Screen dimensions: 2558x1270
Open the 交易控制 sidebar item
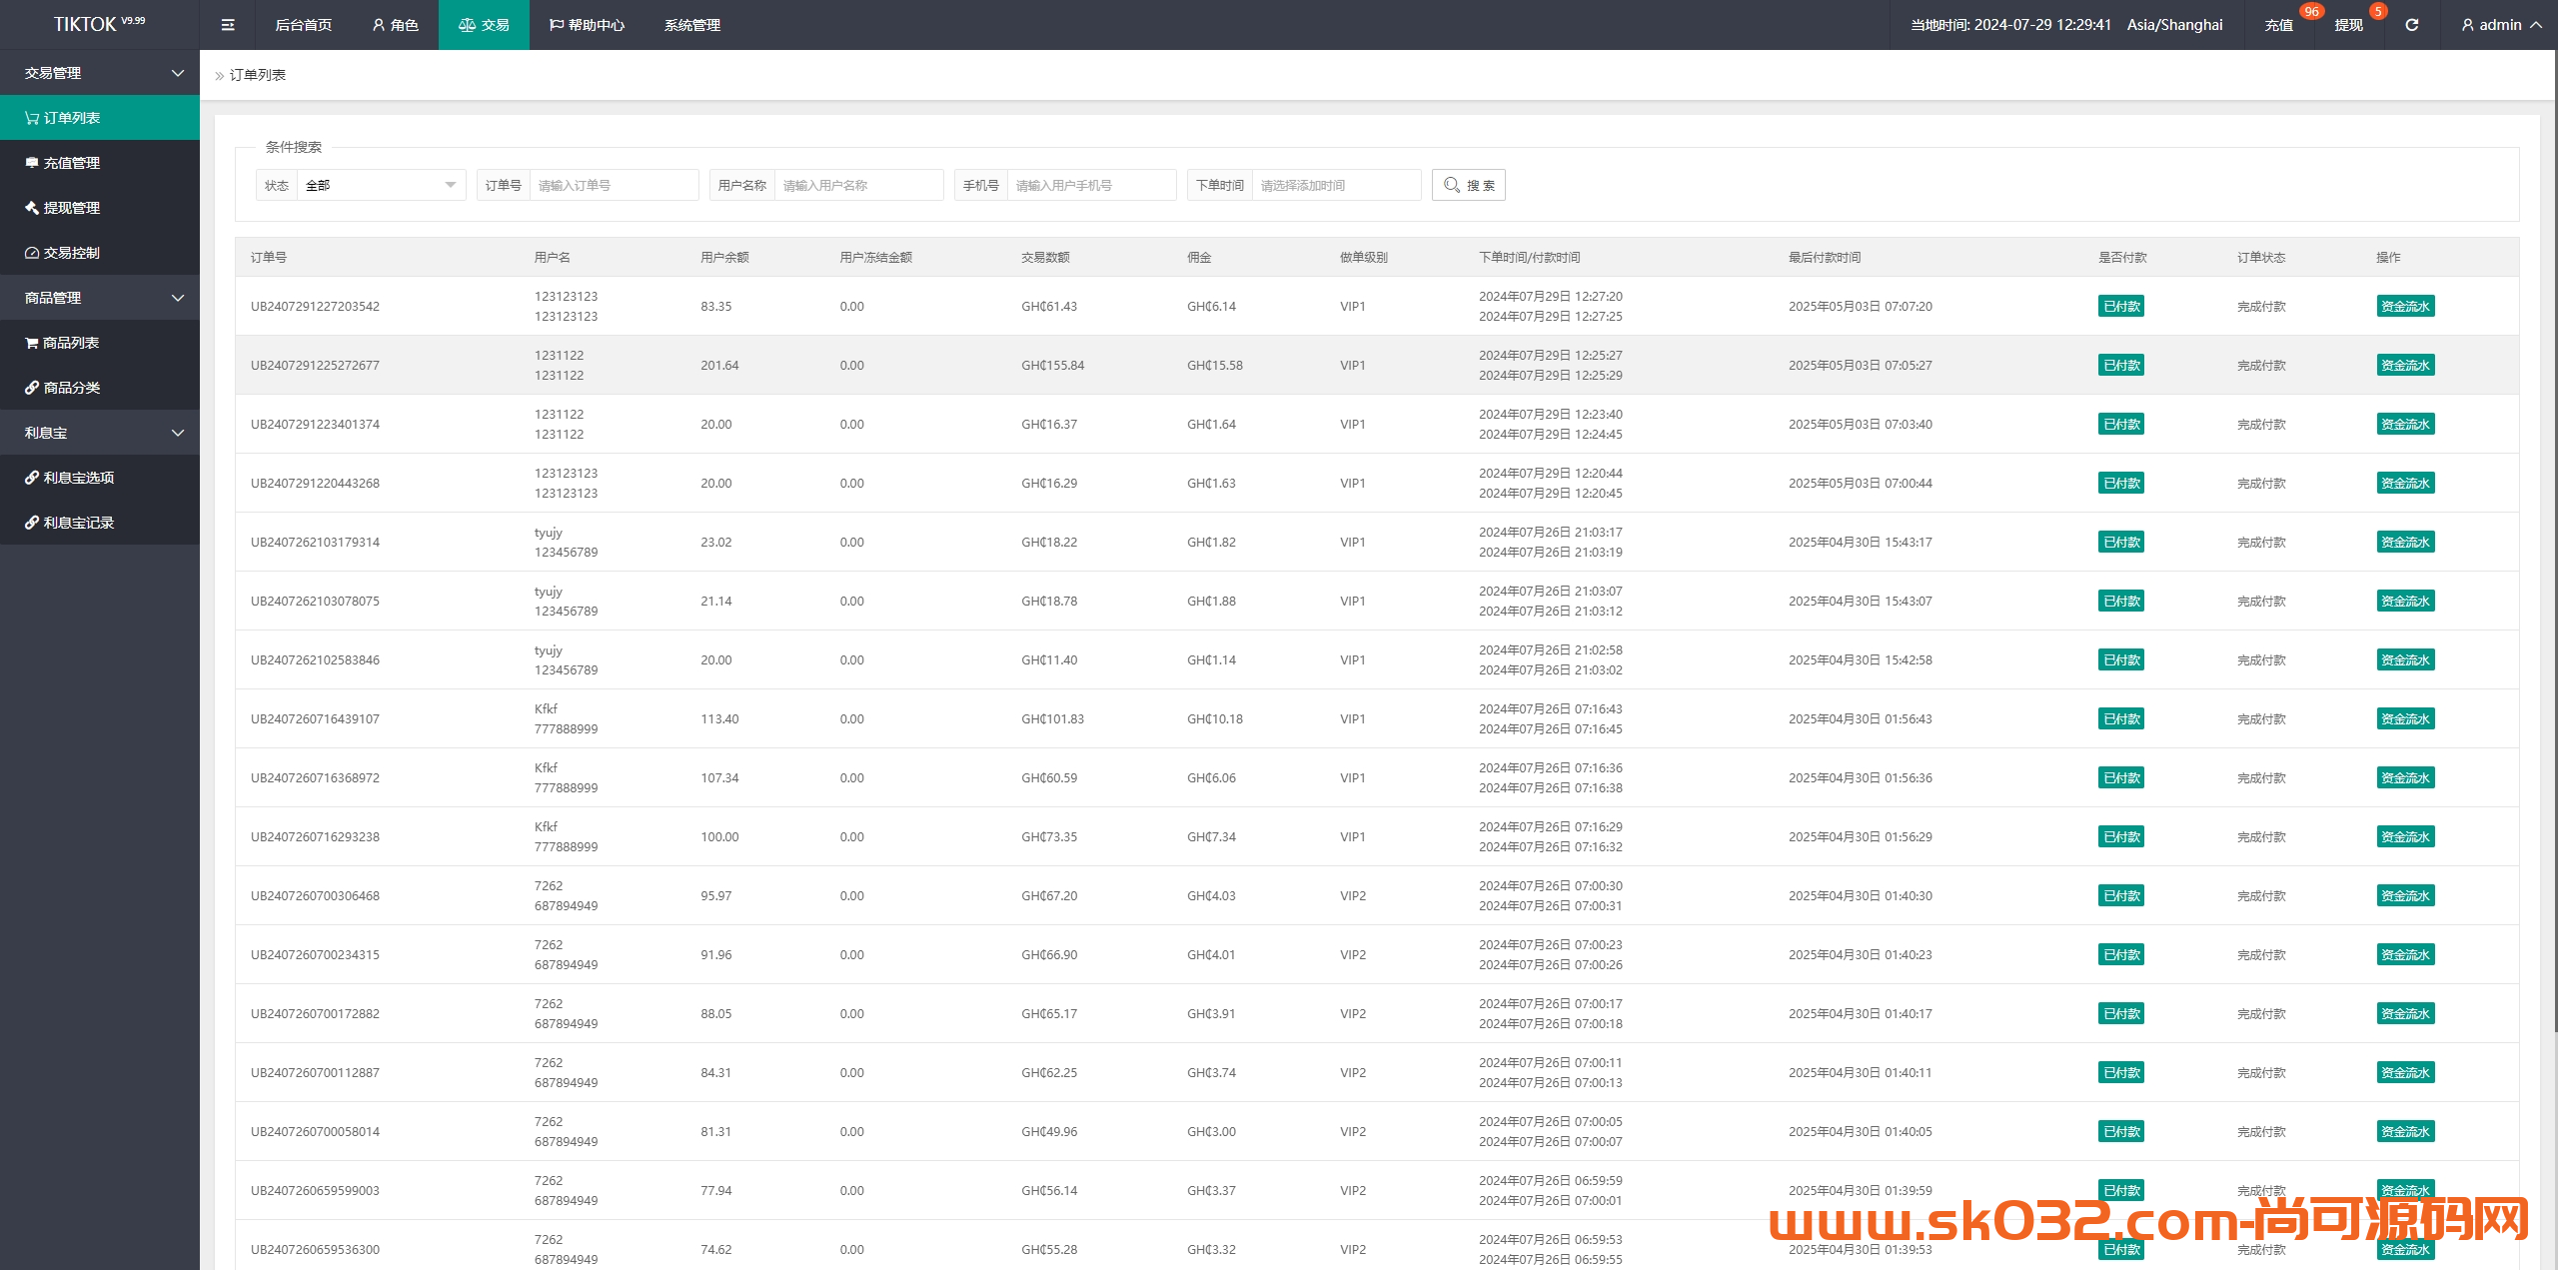[x=100, y=253]
